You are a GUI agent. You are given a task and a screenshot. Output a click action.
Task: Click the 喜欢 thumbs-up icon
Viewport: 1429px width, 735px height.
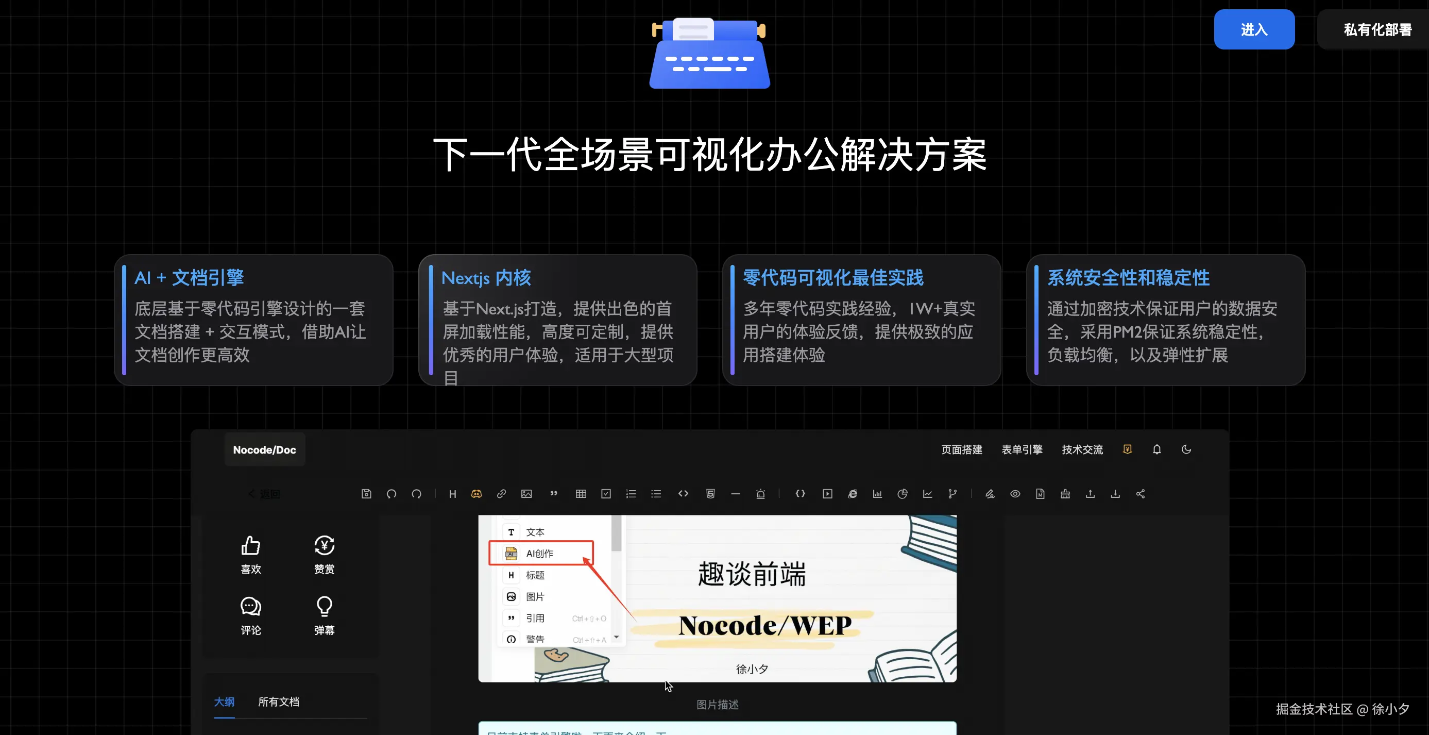(251, 546)
